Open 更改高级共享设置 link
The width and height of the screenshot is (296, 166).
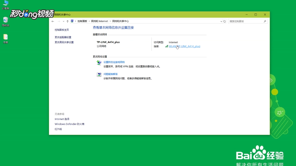tap(64, 42)
